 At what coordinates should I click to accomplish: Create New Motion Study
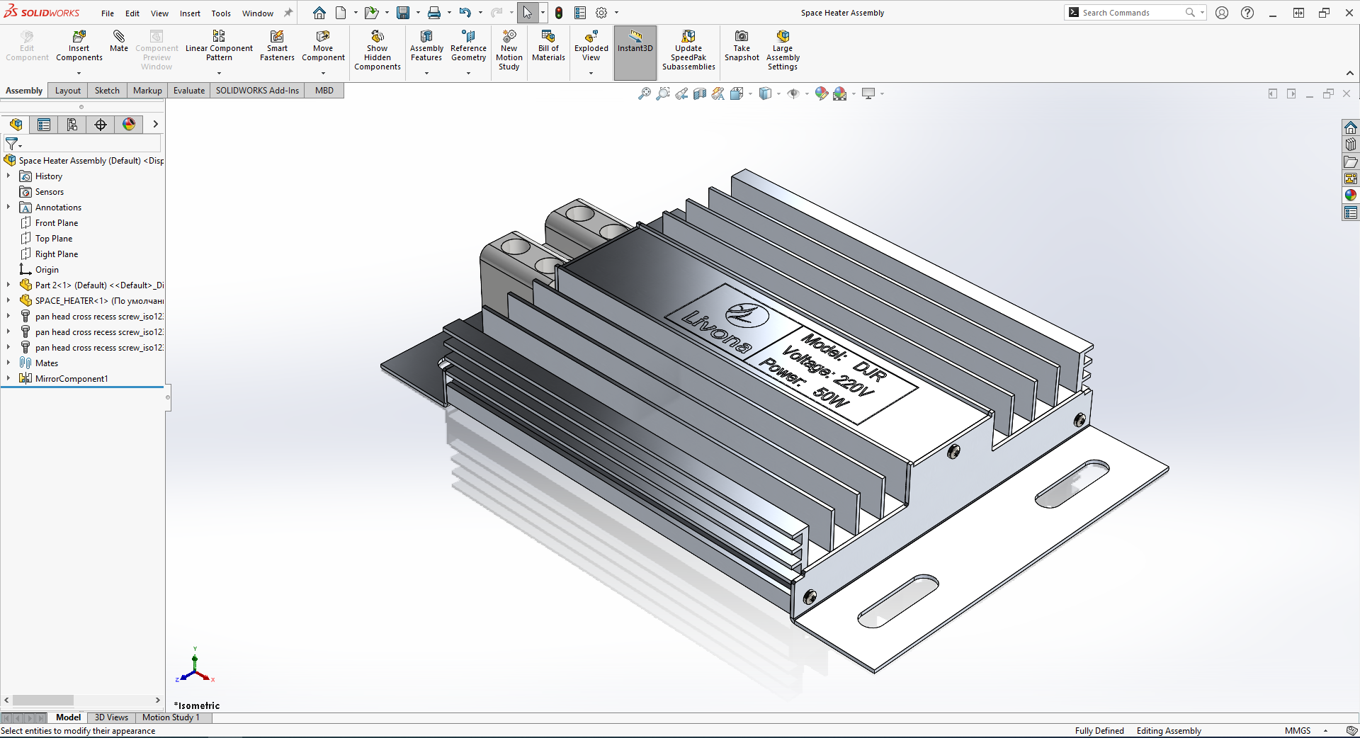[x=509, y=50]
